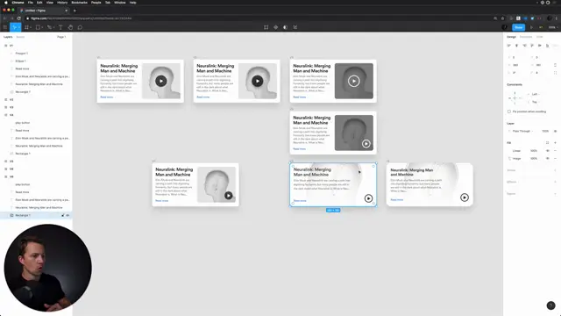Switch to the Code tab
Screen dimensions: 561x316
[540, 37]
